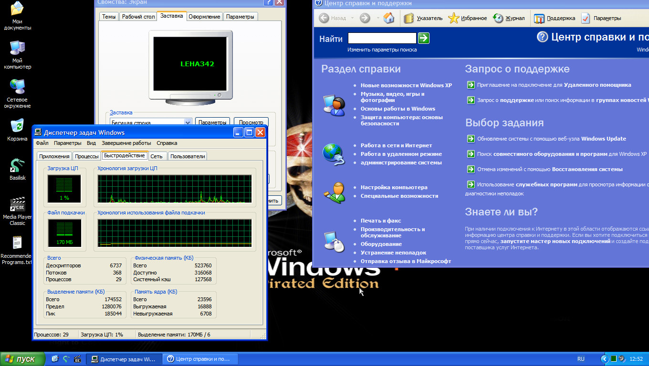
Task: Open the forward history dropdown arrow
Action: (377, 18)
